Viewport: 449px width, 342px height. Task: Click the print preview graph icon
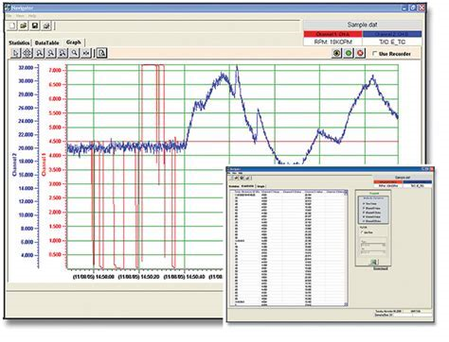click(x=101, y=53)
